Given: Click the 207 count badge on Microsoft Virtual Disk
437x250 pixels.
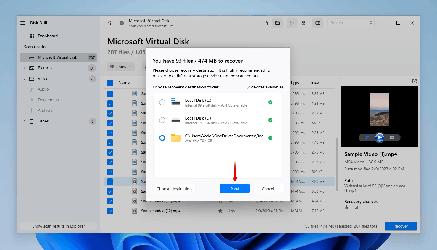Looking at the screenshot, I should tap(92, 57).
